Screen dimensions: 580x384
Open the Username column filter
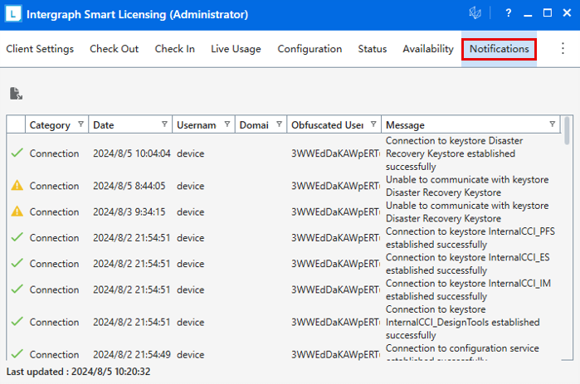224,125
